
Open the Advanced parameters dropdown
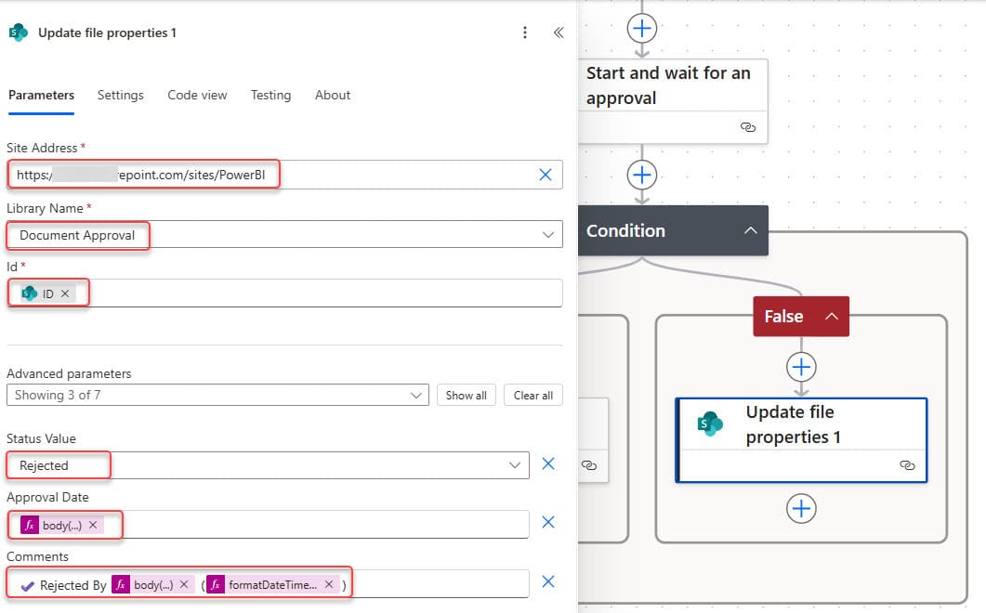[415, 395]
